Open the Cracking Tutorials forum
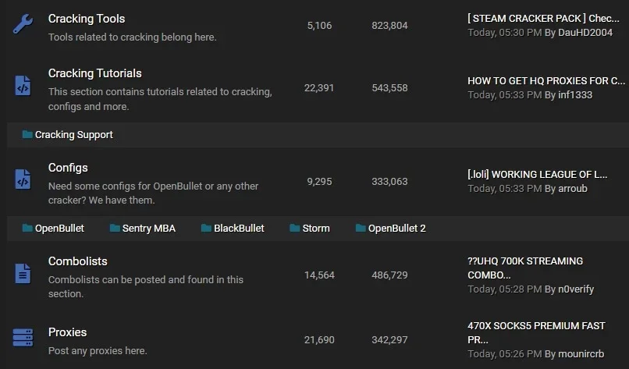 [x=95, y=73]
